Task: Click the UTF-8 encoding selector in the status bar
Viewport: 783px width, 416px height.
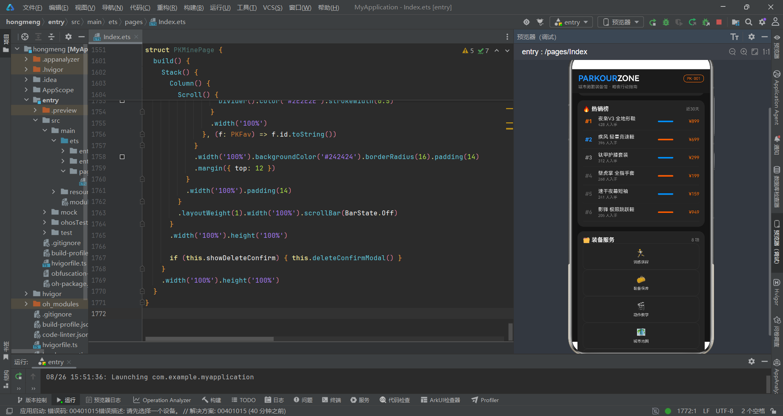Action: pyautogui.click(x=724, y=411)
